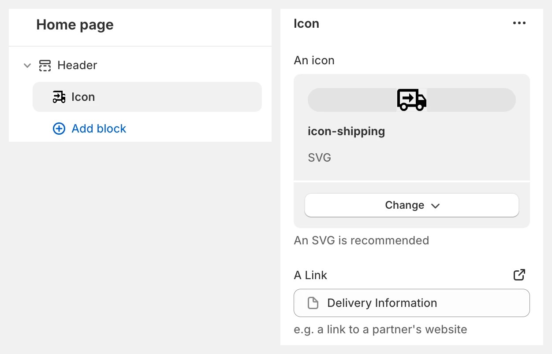Click the Add block link
The image size is (552, 354).
pyautogui.click(x=99, y=129)
